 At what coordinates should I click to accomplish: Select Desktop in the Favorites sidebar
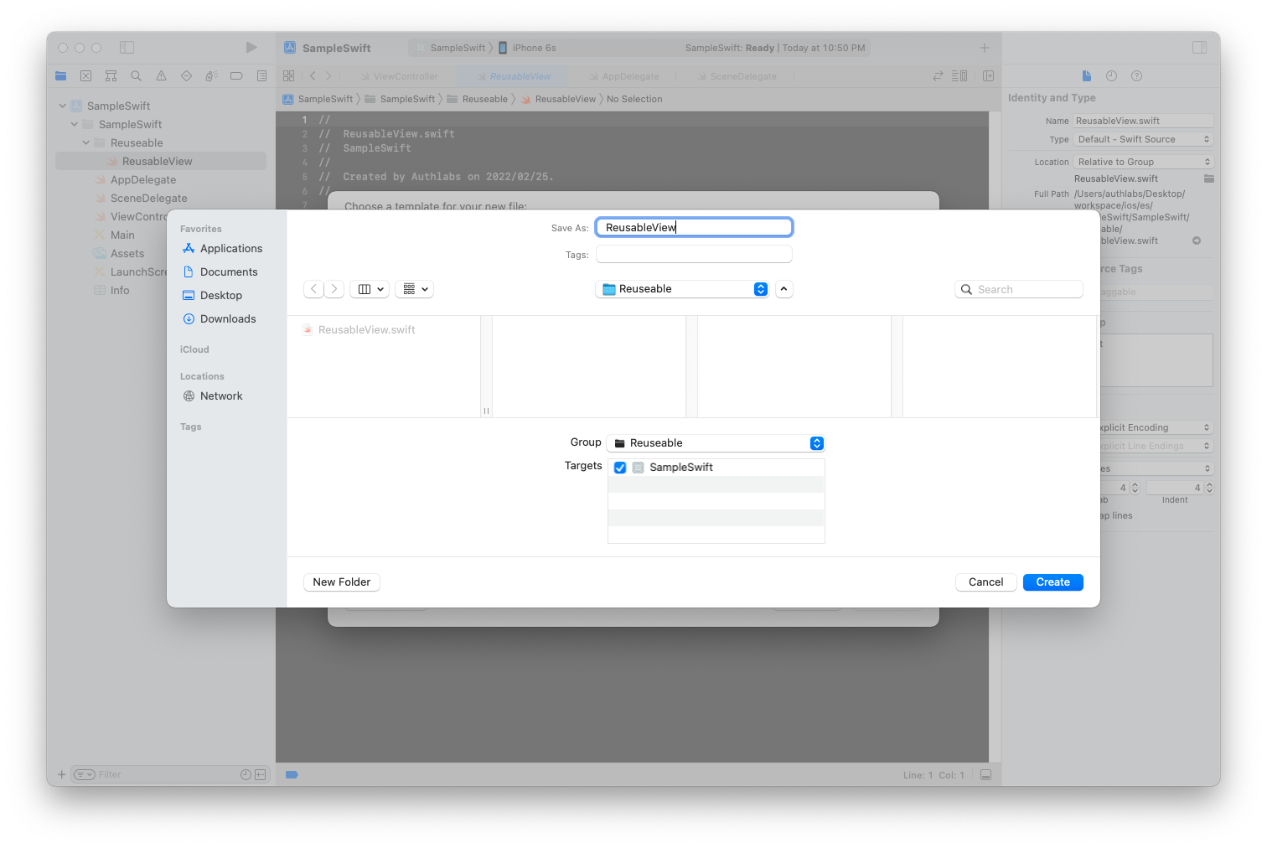click(212, 296)
